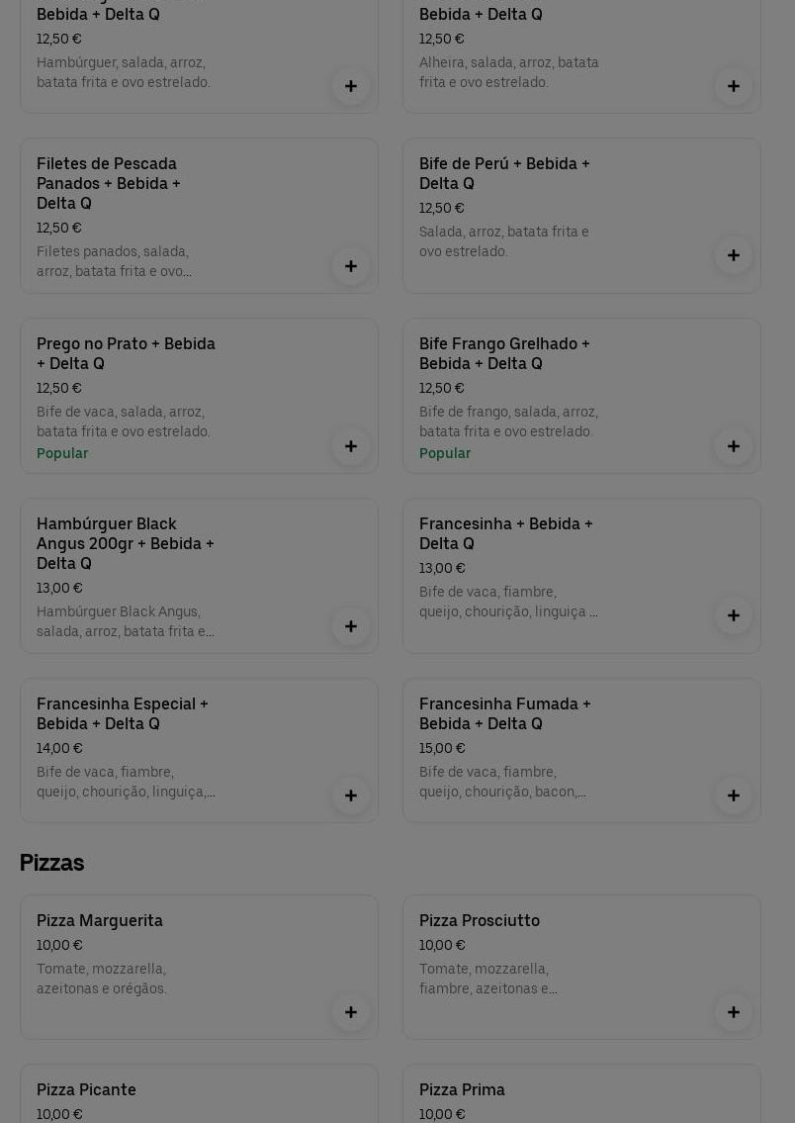Add Prego no Prato menu to cart
The width and height of the screenshot is (795, 1123).
(351, 446)
